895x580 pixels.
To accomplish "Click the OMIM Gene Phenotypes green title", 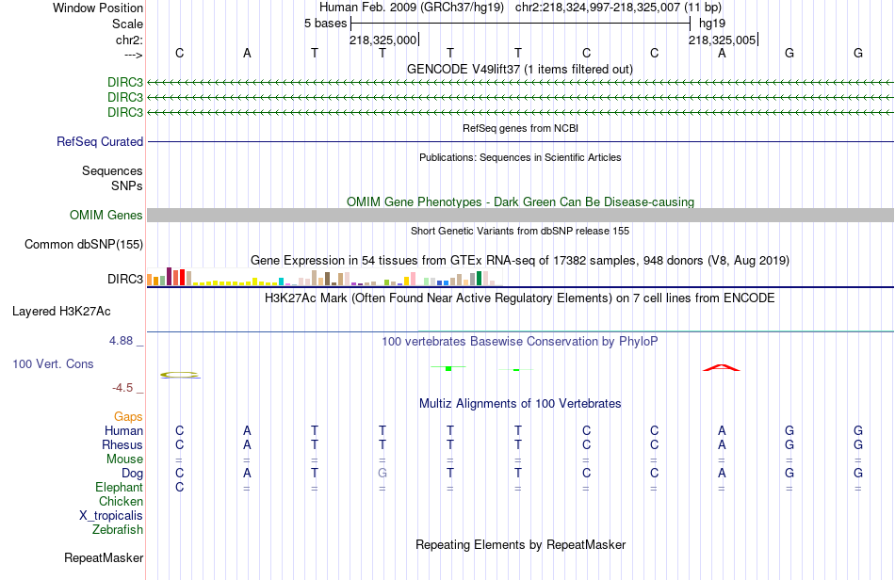I will (x=520, y=201).
